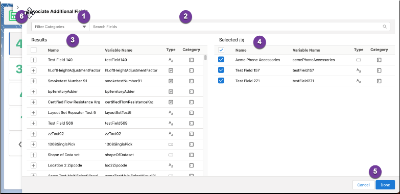Sort Selected list by Name header
The image size is (400, 194).
click(241, 50)
